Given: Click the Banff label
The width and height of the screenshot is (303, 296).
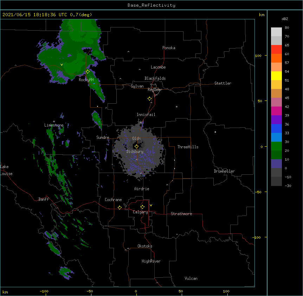Looking at the screenshot, I should click(x=44, y=199).
